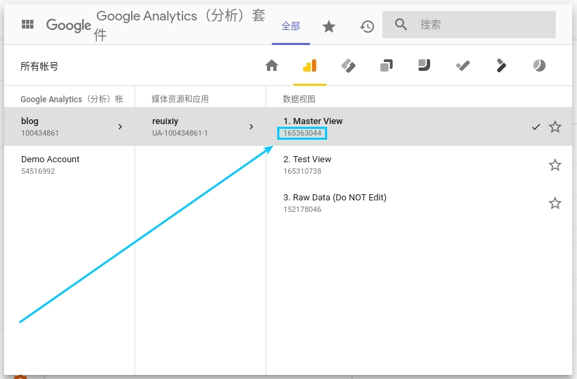Select the Tag Manager diamond icon
The width and height of the screenshot is (577, 379).
coord(348,65)
